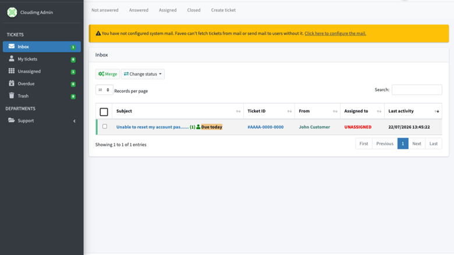Screen dimensions: 454x255
Task: Click the Merge button
Action: (x=108, y=74)
